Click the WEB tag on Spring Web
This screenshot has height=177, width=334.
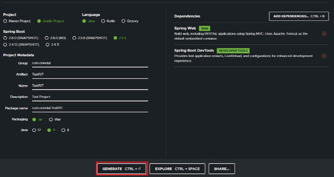[205, 28]
